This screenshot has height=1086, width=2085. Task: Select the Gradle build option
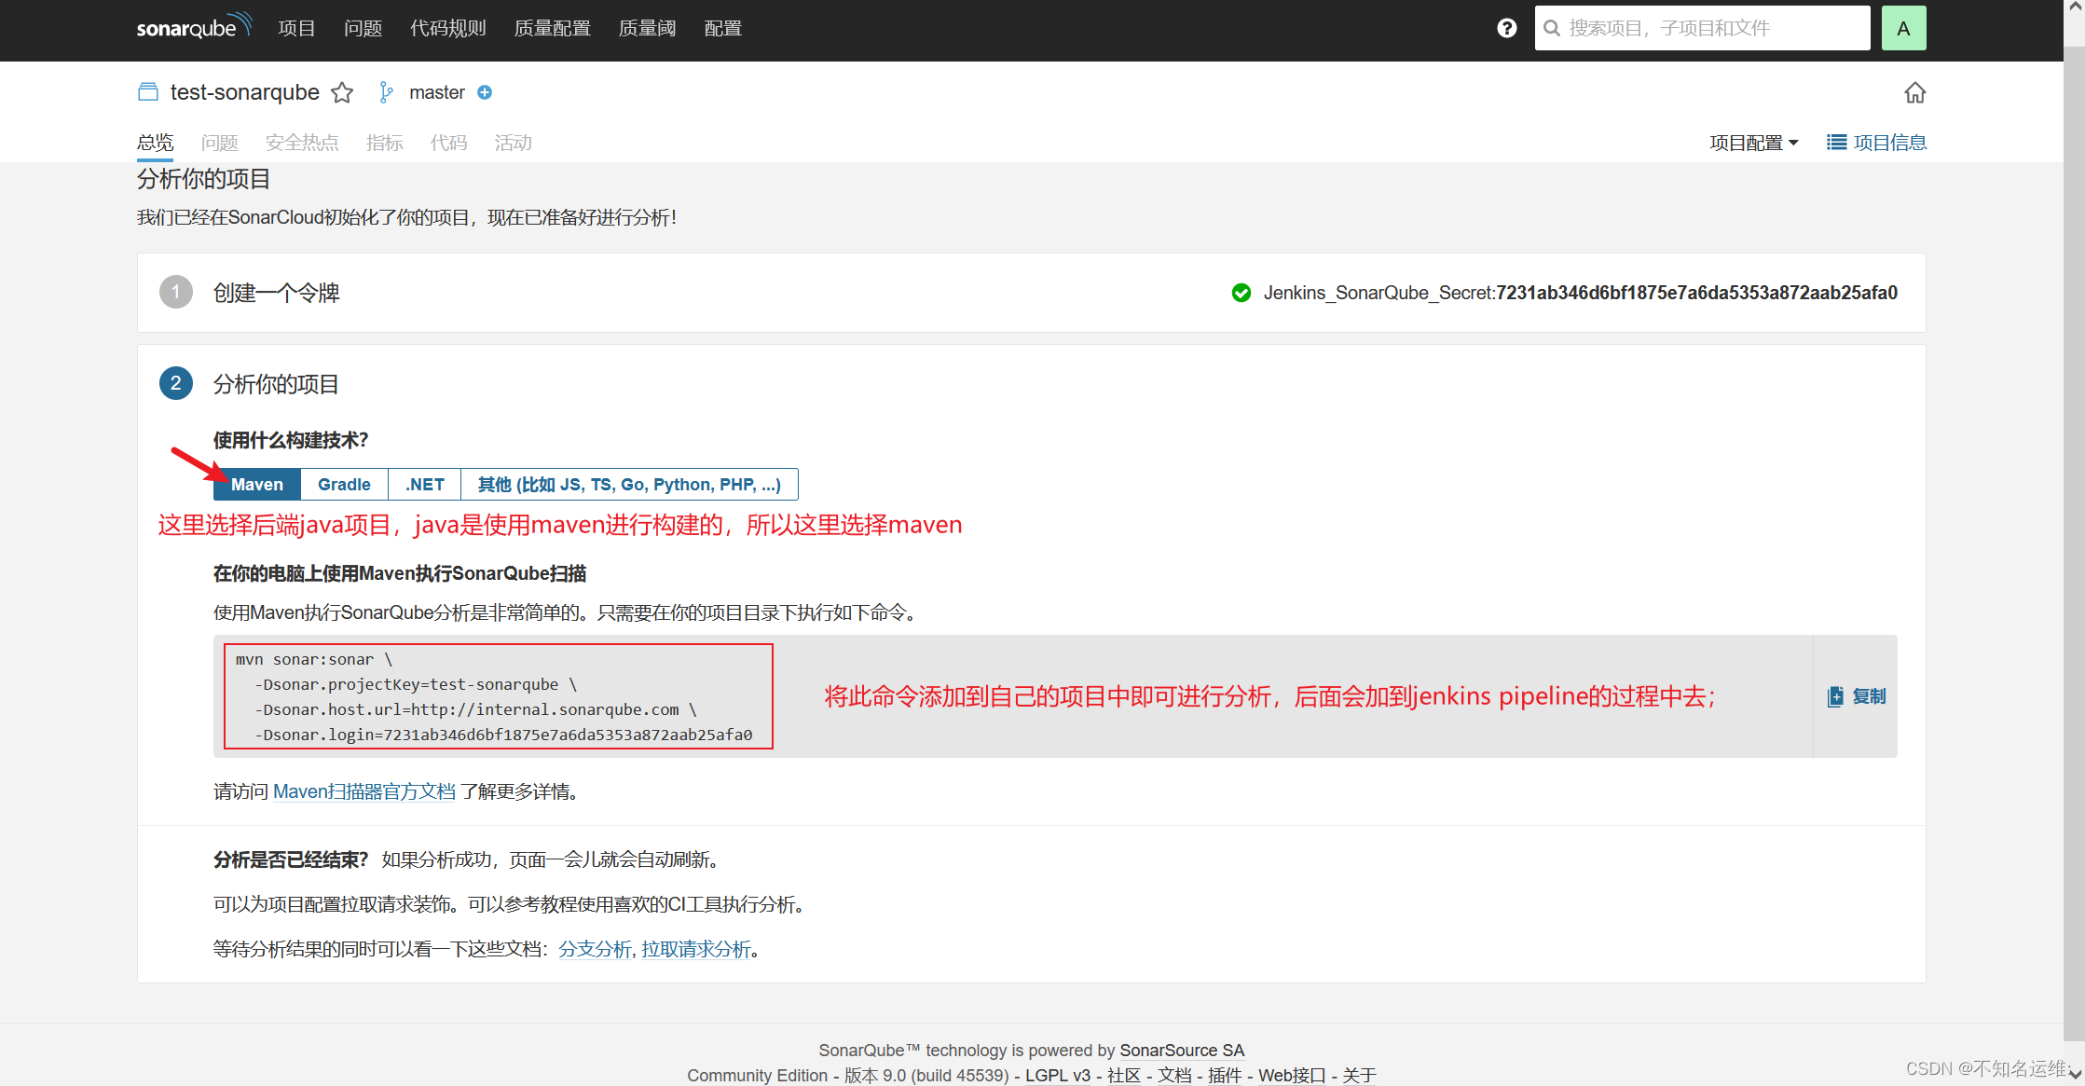[x=344, y=485]
